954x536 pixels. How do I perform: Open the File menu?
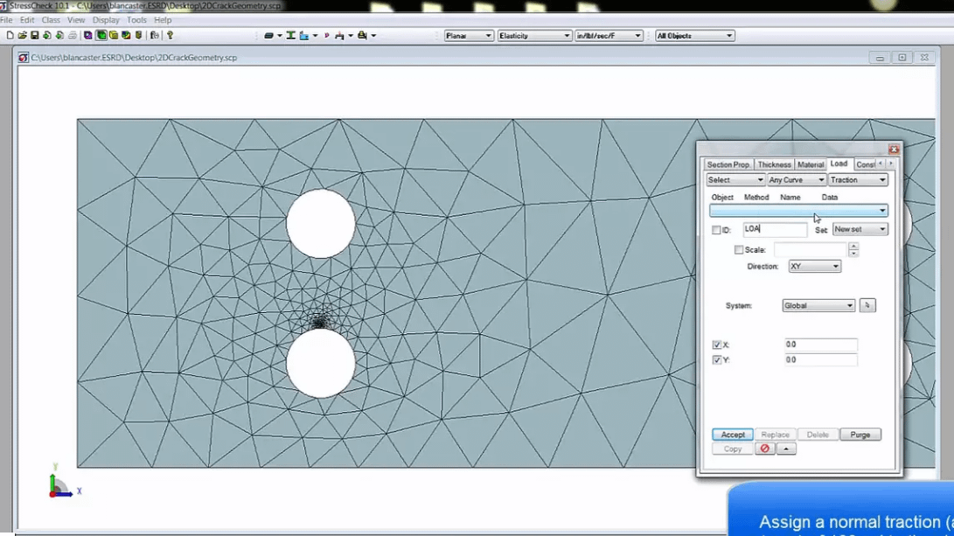click(x=10, y=19)
